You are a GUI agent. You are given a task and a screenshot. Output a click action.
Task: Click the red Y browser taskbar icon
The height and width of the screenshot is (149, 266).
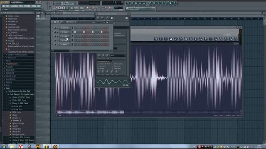tap(21, 147)
